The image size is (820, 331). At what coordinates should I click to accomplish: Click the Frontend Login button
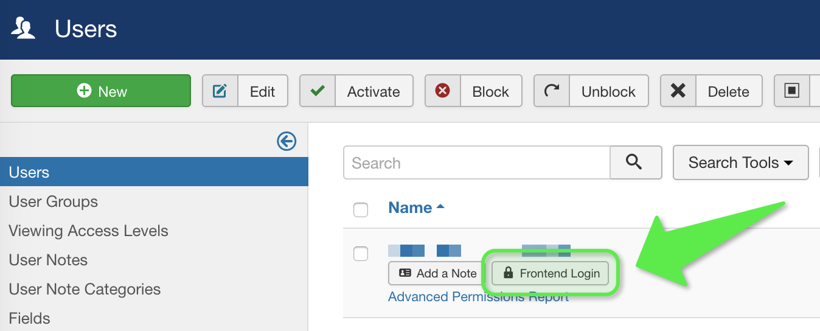[x=552, y=274]
